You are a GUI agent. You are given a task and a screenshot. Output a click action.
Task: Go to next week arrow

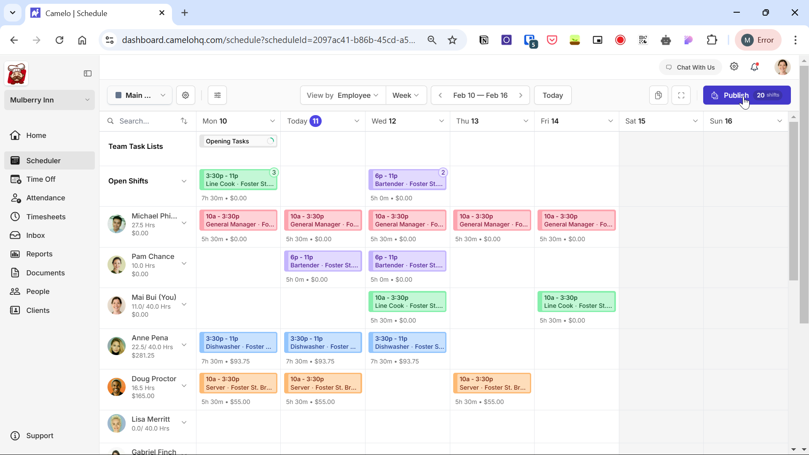tap(521, 95)
